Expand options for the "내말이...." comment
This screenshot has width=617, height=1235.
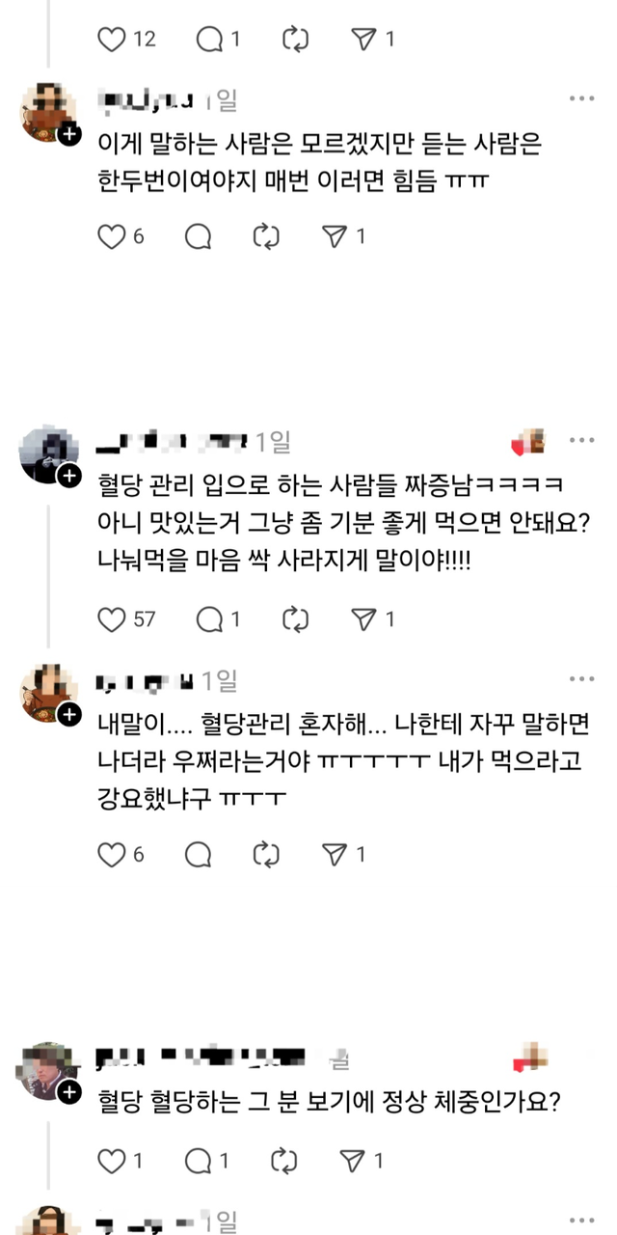point(581,678)
